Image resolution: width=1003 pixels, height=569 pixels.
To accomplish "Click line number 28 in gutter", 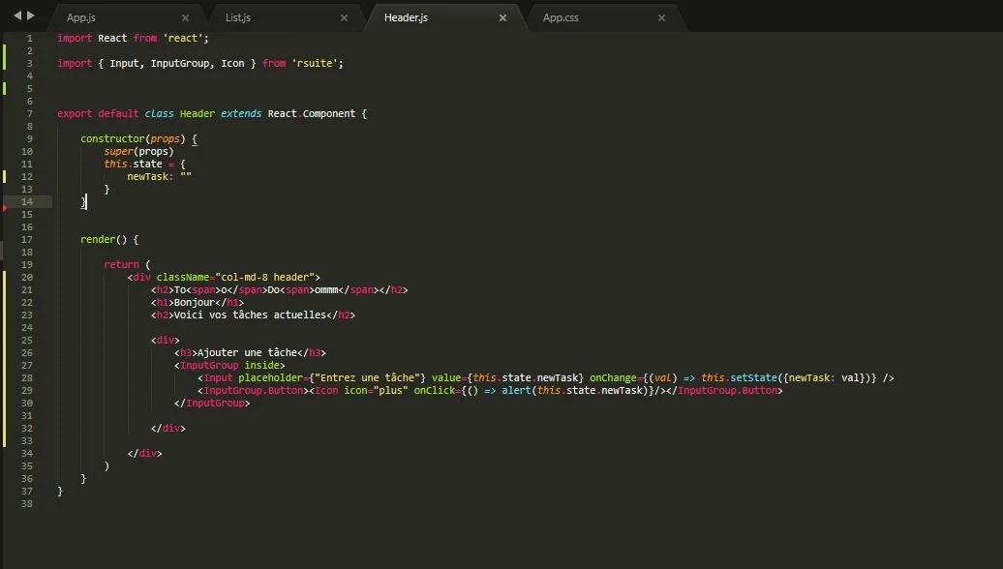I will coord(27,377).
